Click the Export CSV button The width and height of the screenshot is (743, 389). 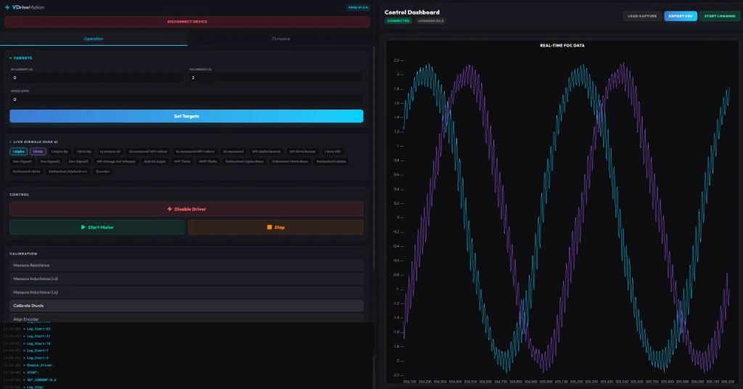[x=681, y=16]
